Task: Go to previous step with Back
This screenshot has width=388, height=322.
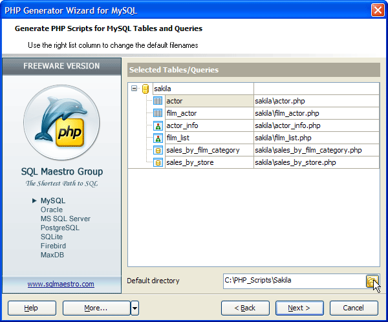Action: click(x=245, y=308)
